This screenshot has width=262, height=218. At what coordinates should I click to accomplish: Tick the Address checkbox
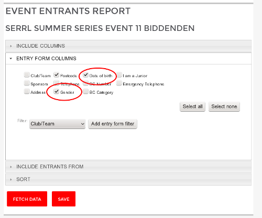point(27,91)
